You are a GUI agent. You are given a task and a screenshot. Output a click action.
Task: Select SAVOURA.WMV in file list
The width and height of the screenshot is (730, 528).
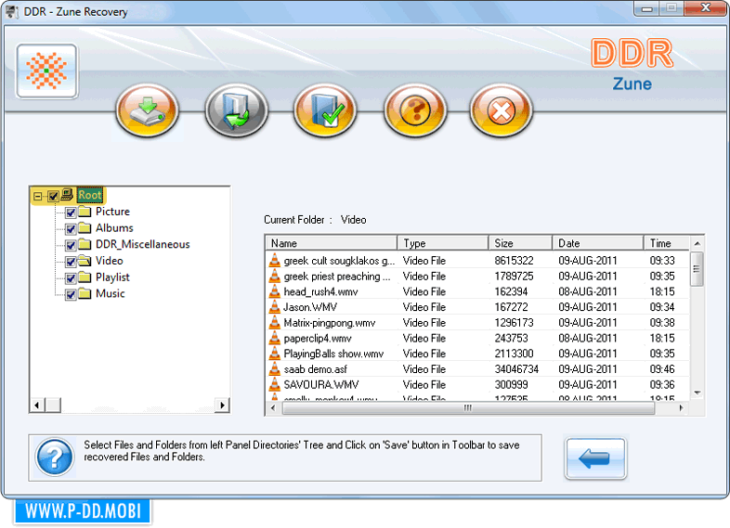tap(477, 385)
